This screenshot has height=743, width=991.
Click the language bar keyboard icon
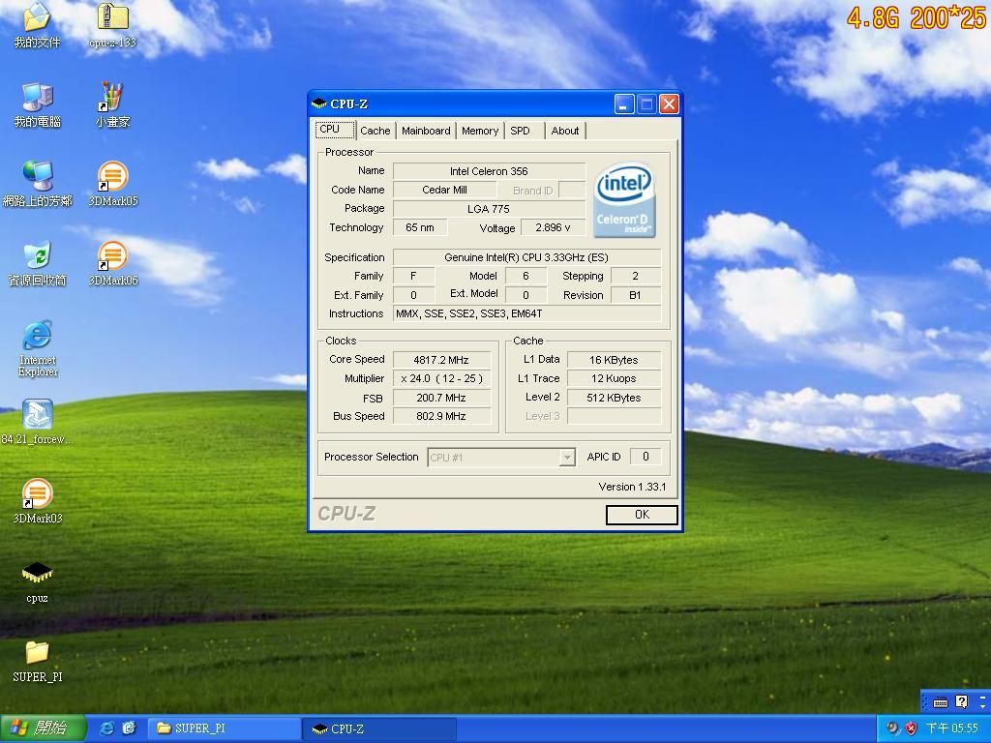941,702
